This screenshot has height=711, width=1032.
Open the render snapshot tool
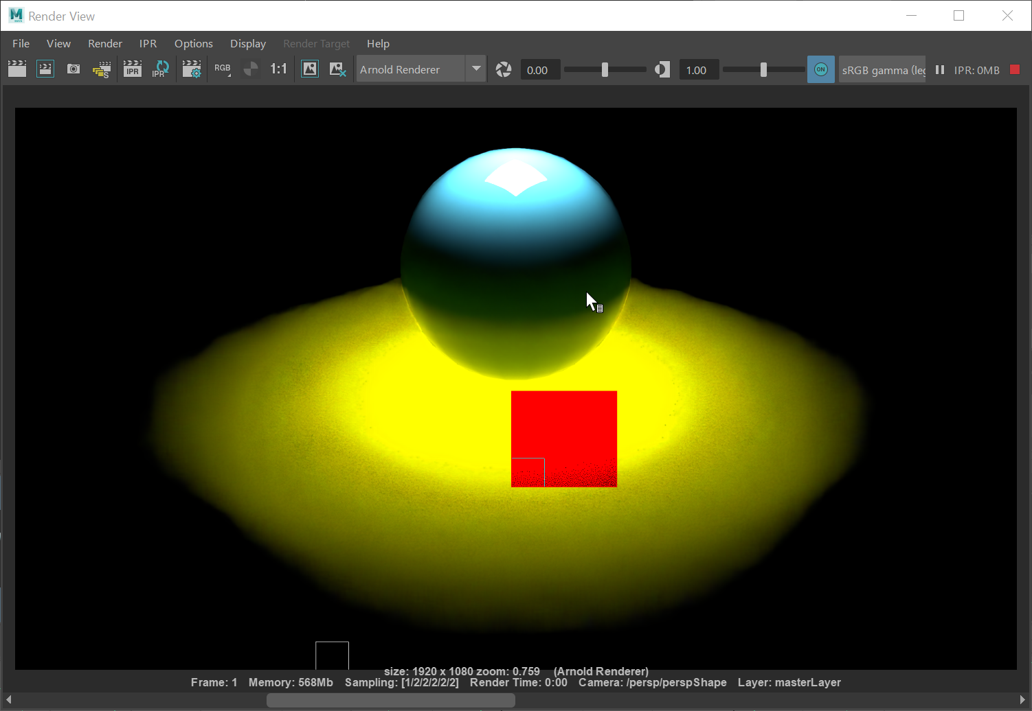(74, 69)
